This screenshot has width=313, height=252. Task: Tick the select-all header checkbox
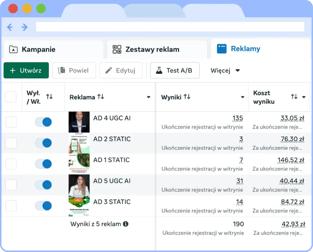click(x=11, y=97)
